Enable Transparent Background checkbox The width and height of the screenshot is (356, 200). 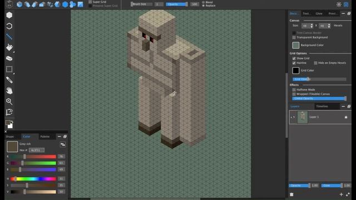pos(294,37)
